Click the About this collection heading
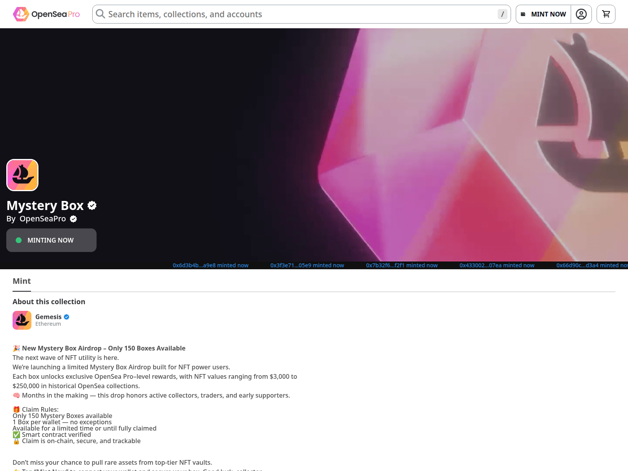Image resolution: width=628 pixels, height=471 pixels. point(49,301)
